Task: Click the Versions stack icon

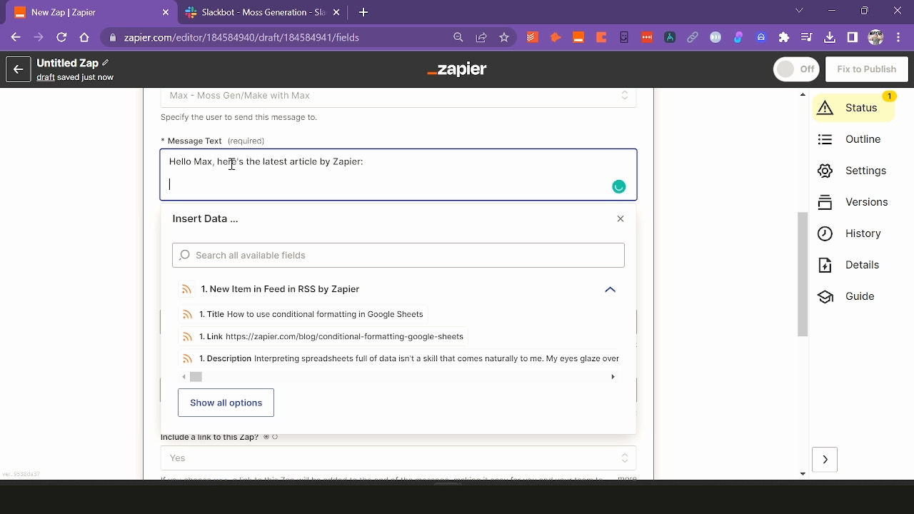Action: (x=825, y=202)
